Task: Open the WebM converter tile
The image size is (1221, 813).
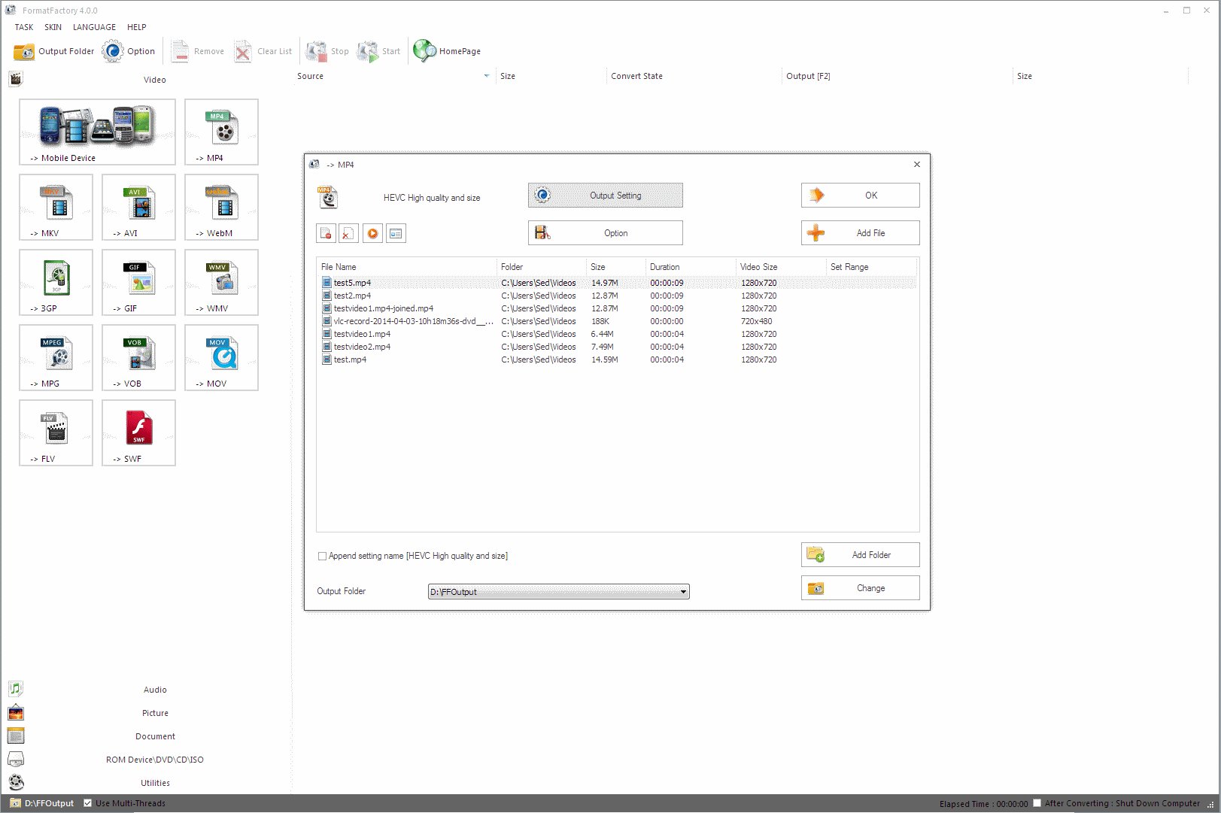Action: tap(221, 207)
